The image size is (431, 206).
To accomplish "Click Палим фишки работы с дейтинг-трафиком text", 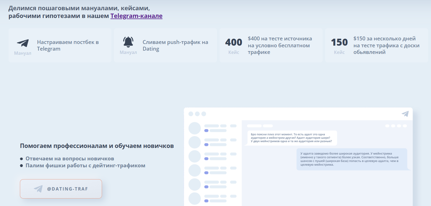I will pos(85,165).
